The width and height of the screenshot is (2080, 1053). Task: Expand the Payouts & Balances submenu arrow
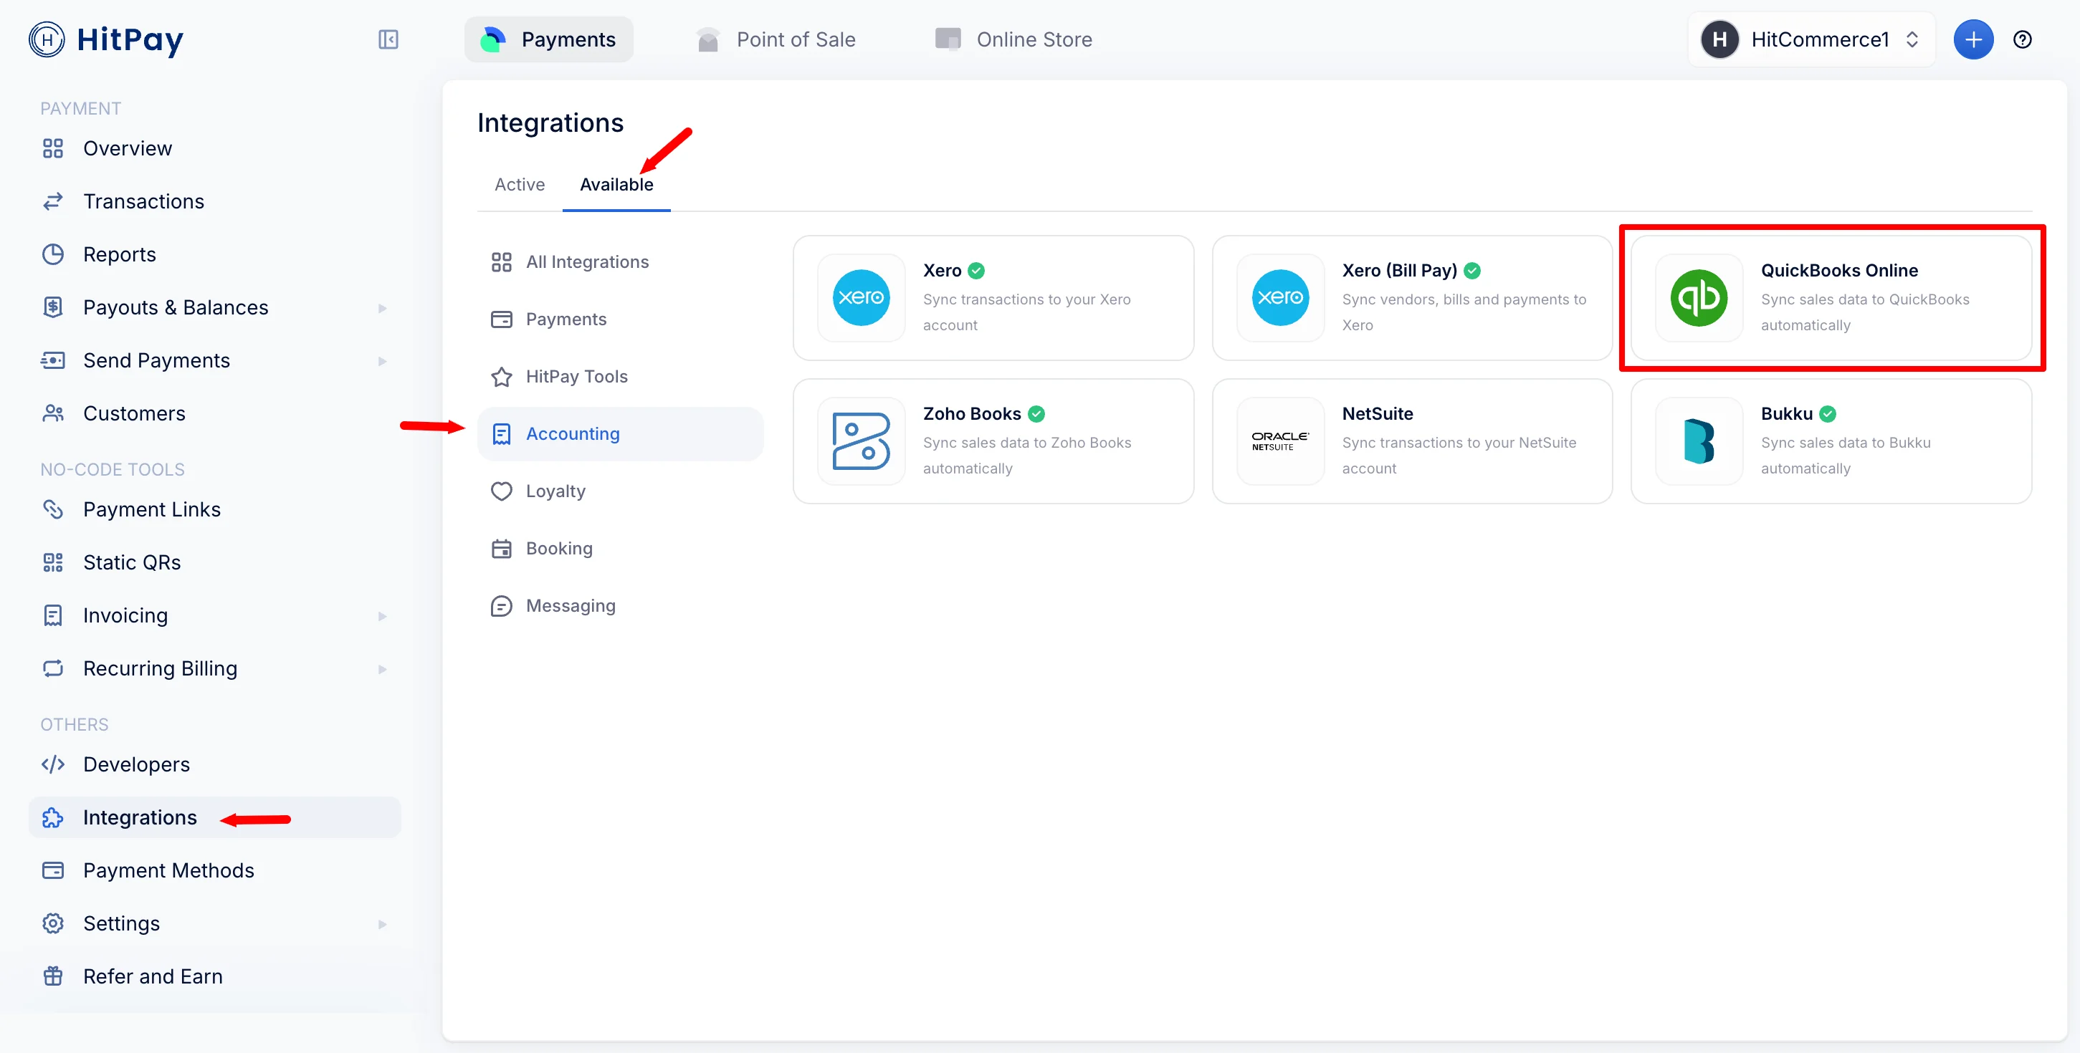[x=382, y=308]
